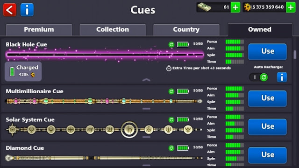Image resolution: width=299 pixels, height=168 pixels.
Task: Use the Diamond Cue
Action: [267, 155]
